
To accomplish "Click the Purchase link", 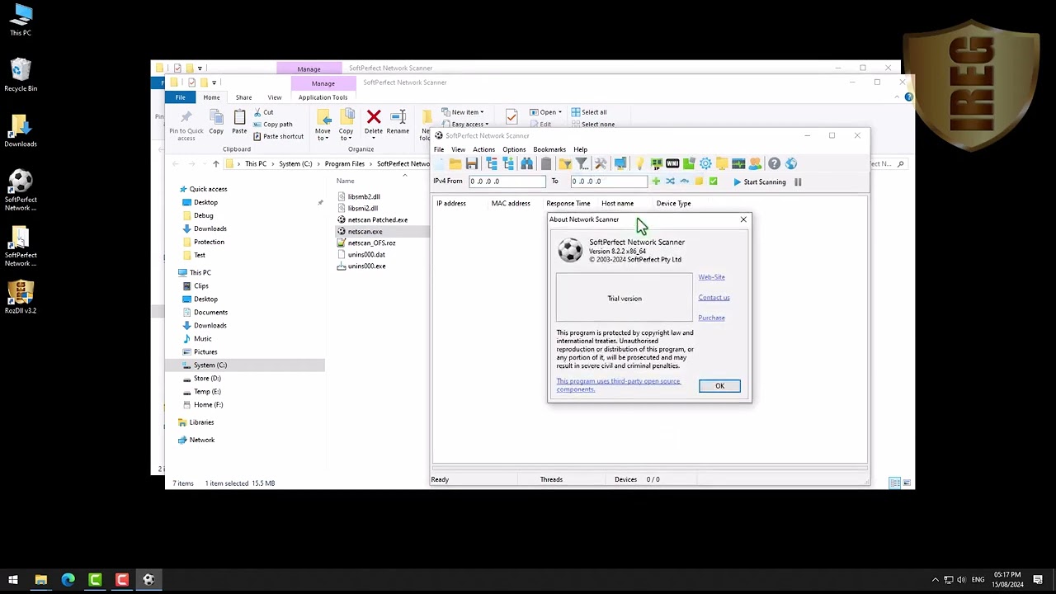I will 711,318.
